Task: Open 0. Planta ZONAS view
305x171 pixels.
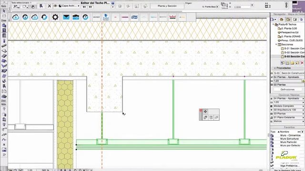Action: pyautogui.click(x=289, y=37)
